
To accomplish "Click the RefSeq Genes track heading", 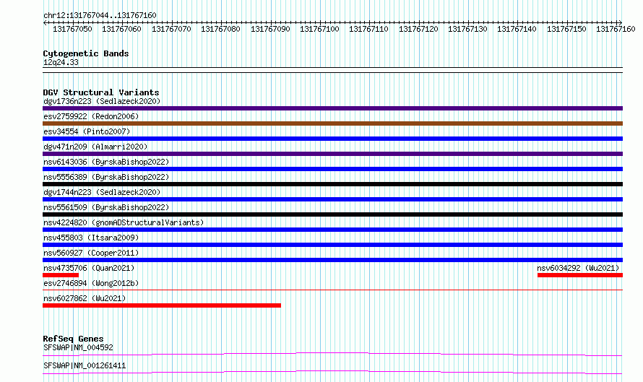I will coord(73,339).
